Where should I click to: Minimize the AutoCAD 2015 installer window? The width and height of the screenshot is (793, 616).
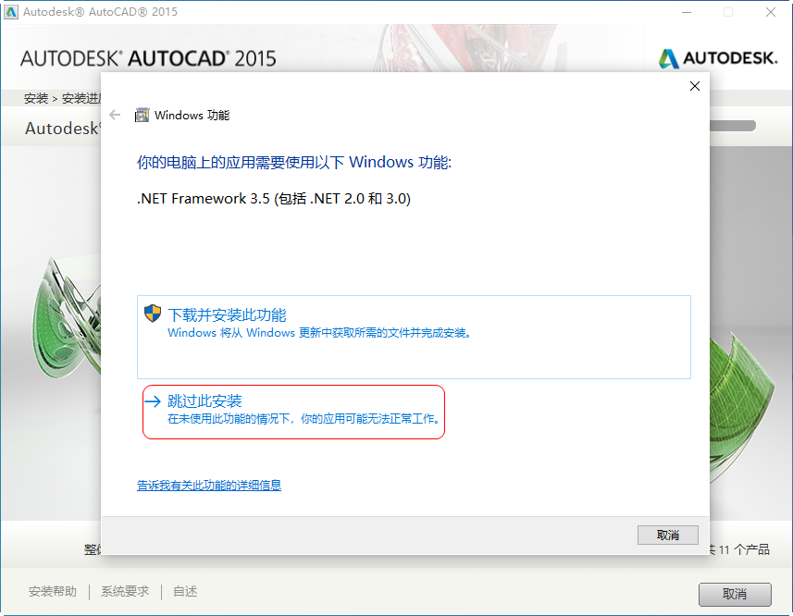click(x=687, y=12)
